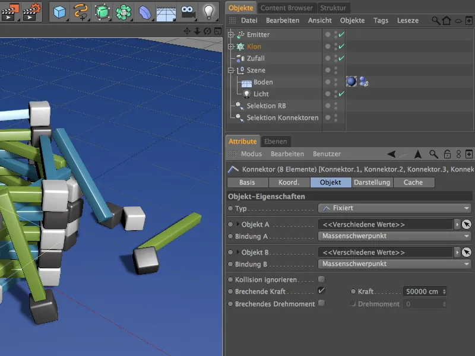Open the MoGraph array modeling icon
The image size is (475, 356).
coord(123,12)
